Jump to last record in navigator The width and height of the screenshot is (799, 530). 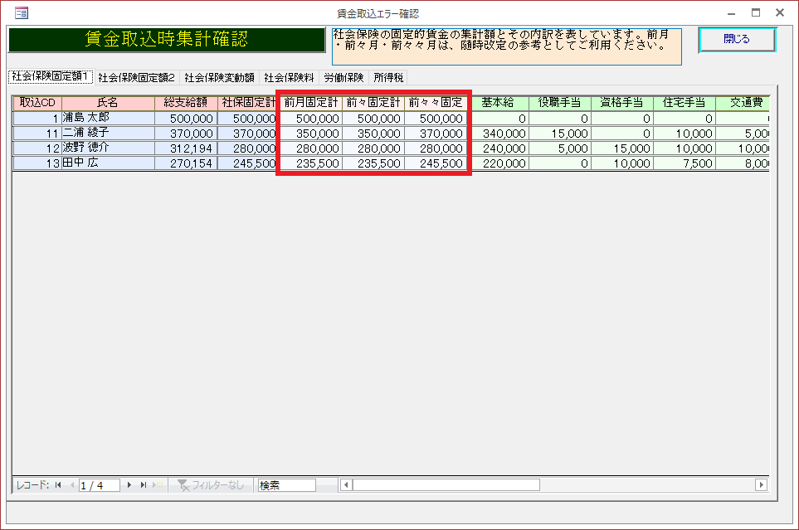(x=144, y=484)
